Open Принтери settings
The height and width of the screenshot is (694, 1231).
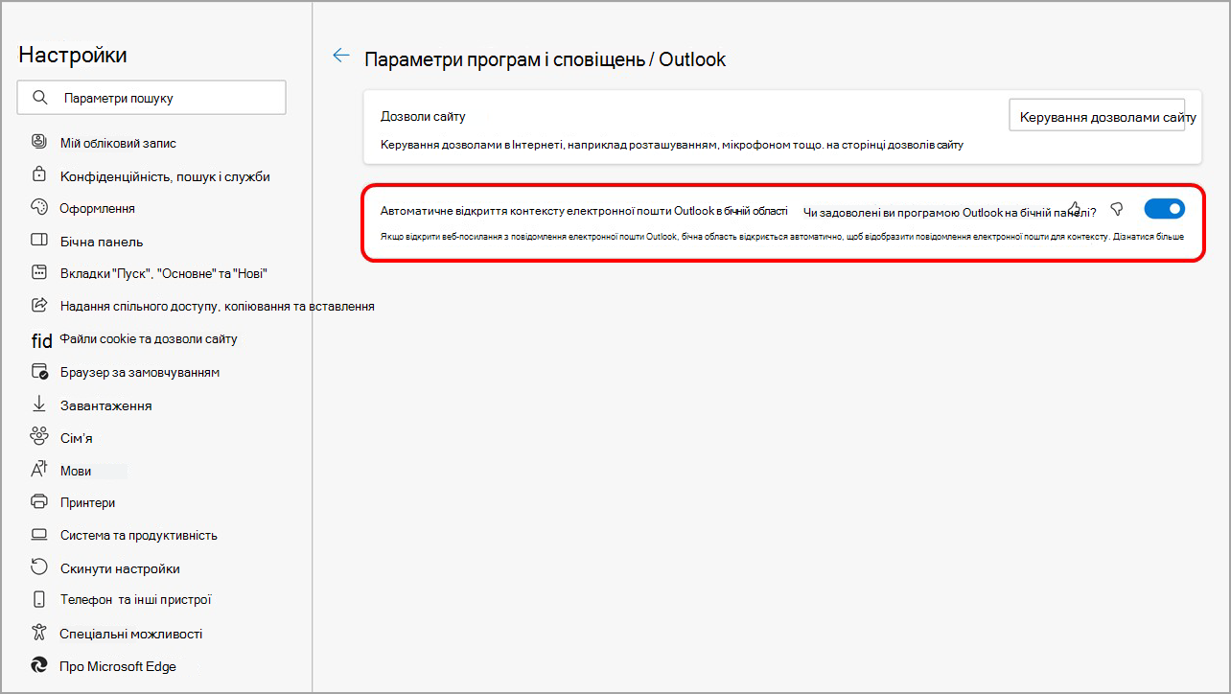[87, 502]
